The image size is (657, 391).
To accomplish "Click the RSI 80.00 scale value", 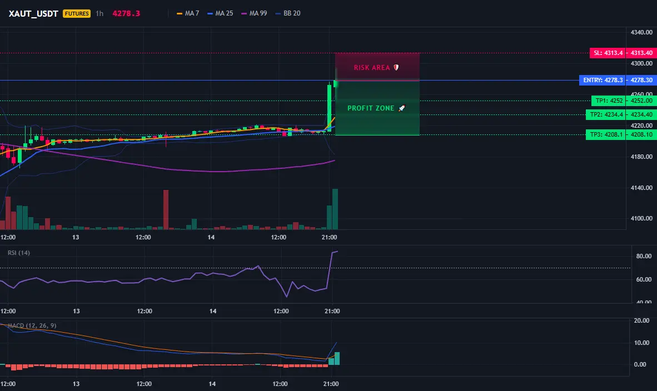I will [644, 256].
